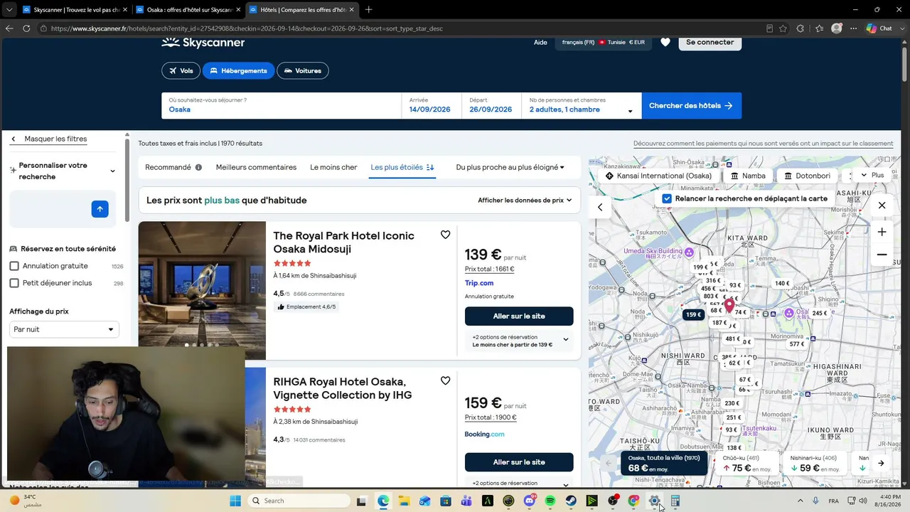Screen dimensions: 910x512
Task: Open a new browser tab
Action: coord(368,9)
